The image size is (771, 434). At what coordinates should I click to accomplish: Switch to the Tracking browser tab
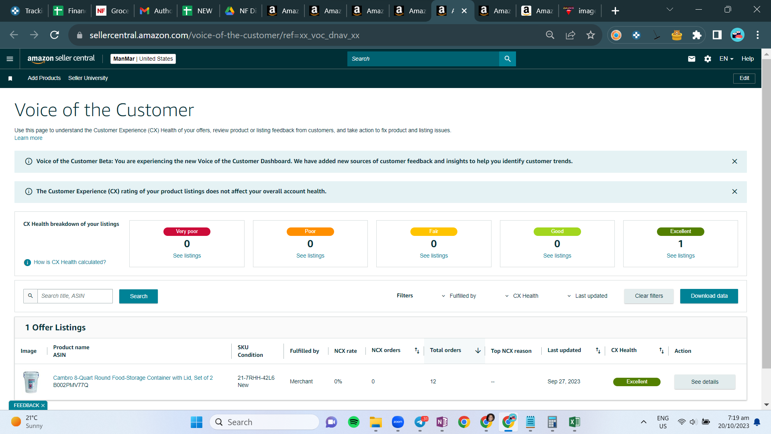27,11
